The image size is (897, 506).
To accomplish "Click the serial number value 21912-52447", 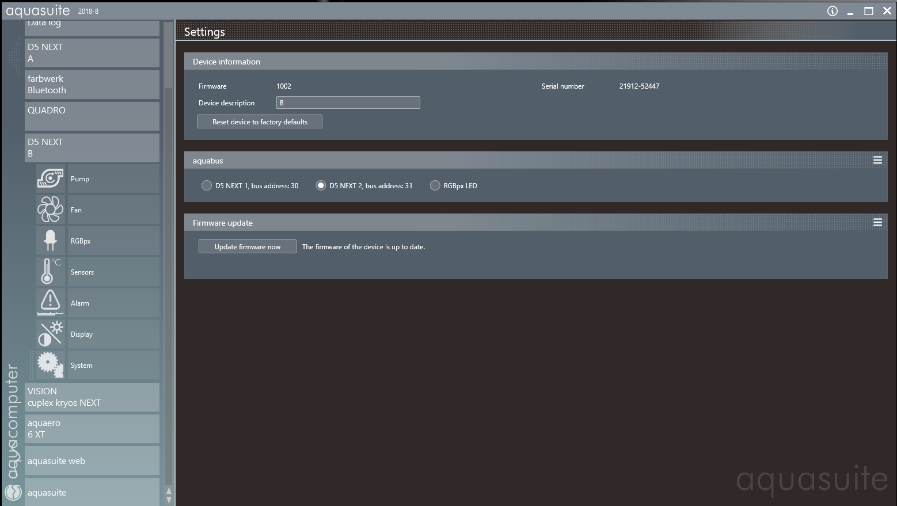I will [x=639, y=86].
